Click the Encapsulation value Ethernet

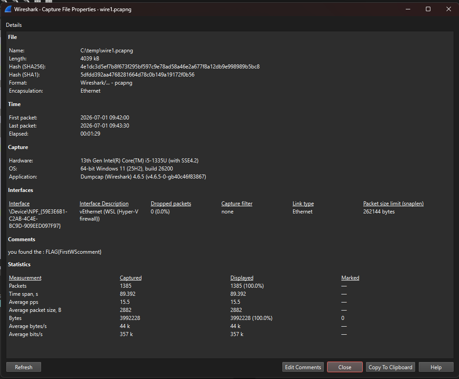coord(90,91)
